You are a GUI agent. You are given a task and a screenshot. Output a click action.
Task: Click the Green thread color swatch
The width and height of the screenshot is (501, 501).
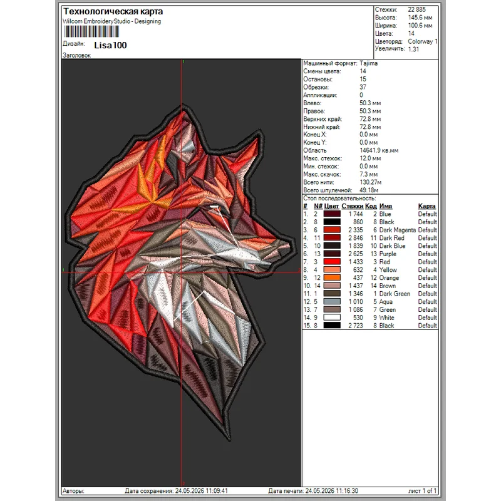pos(332,309)
